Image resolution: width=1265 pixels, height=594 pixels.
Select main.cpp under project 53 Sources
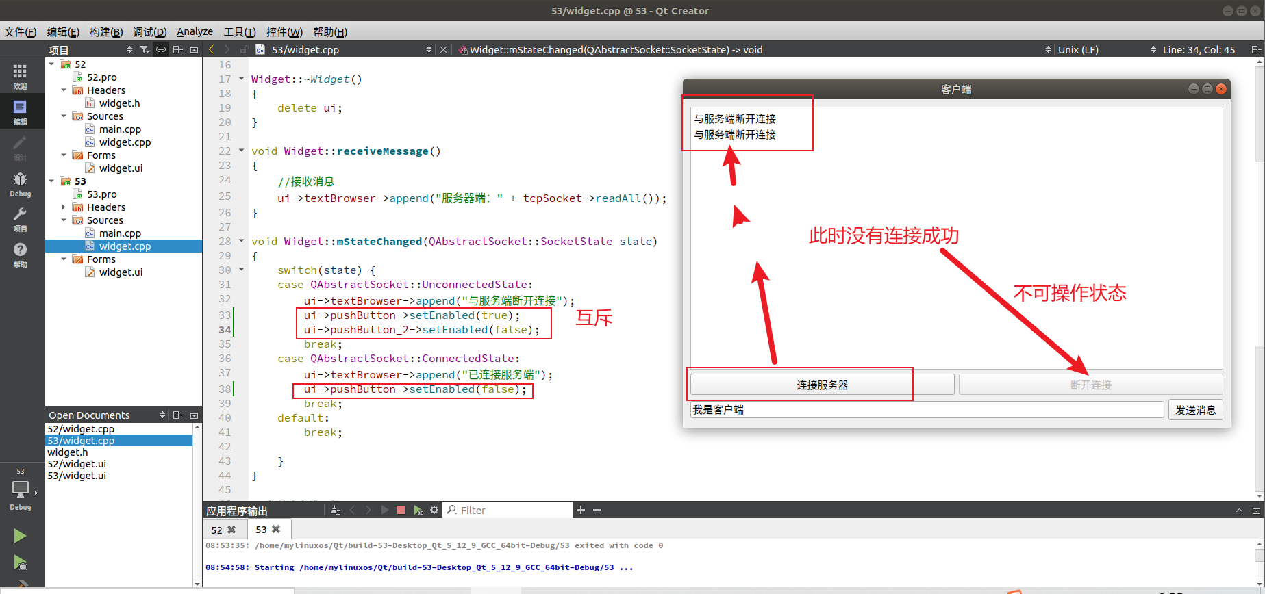coord(120,233)
